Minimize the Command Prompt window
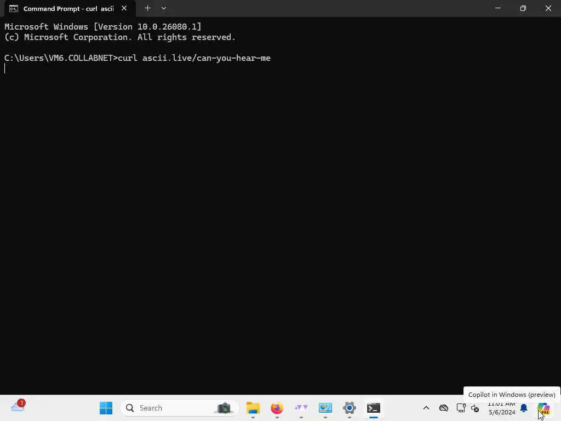The image size is (561, 421). point(497,8)
